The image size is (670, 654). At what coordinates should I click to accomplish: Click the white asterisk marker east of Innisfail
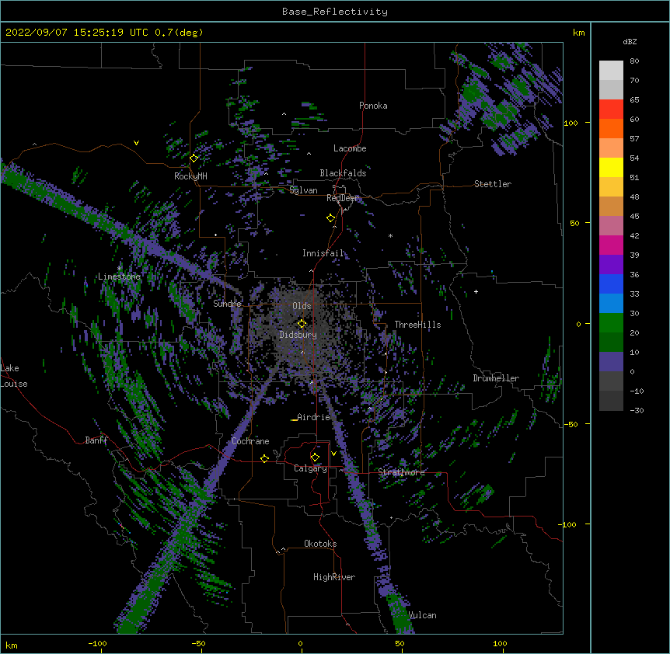tap(390, 235)
